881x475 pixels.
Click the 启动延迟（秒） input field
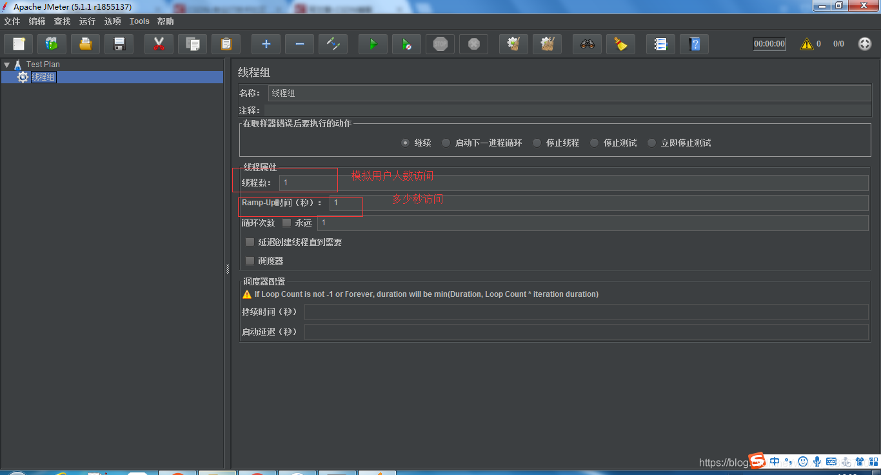tap(586, 332)
